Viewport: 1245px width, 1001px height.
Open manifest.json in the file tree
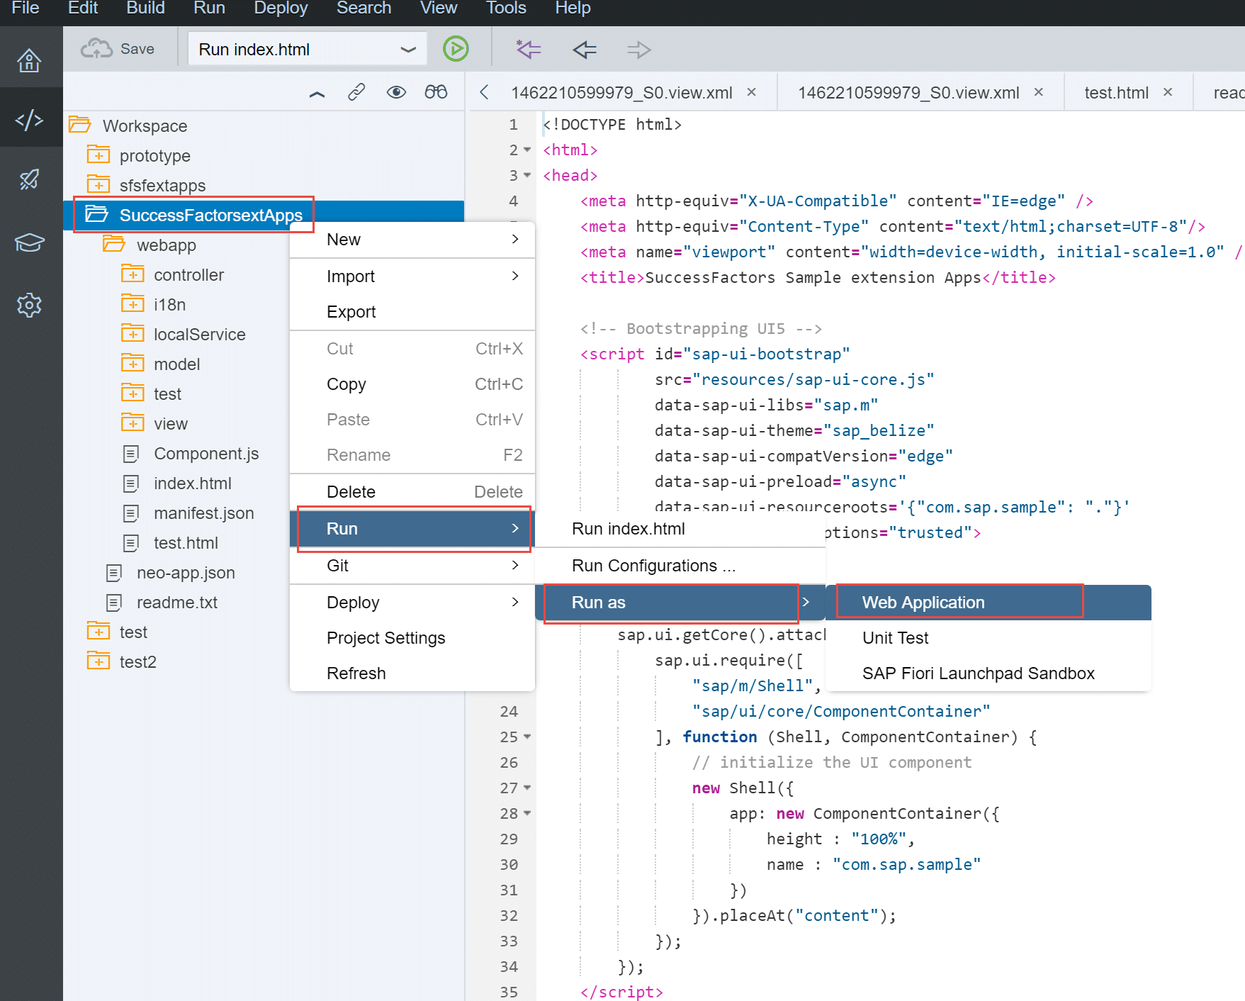(x=203, y=513)
